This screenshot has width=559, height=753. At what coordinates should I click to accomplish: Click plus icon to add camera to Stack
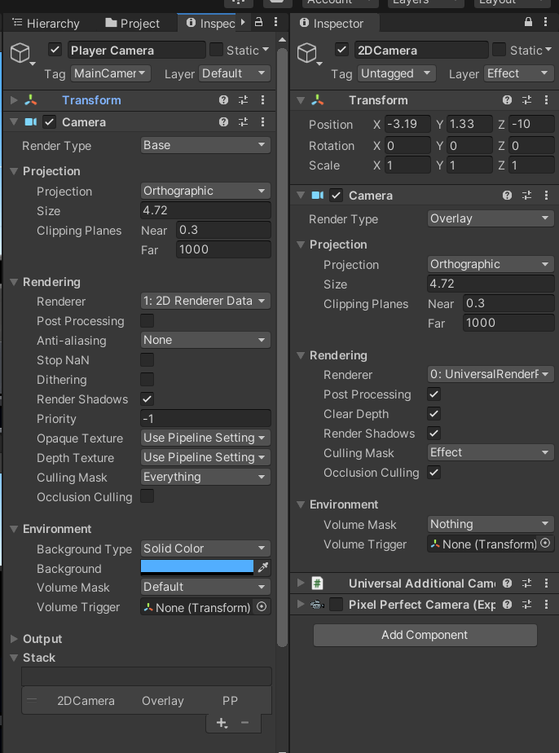(222, 723)
